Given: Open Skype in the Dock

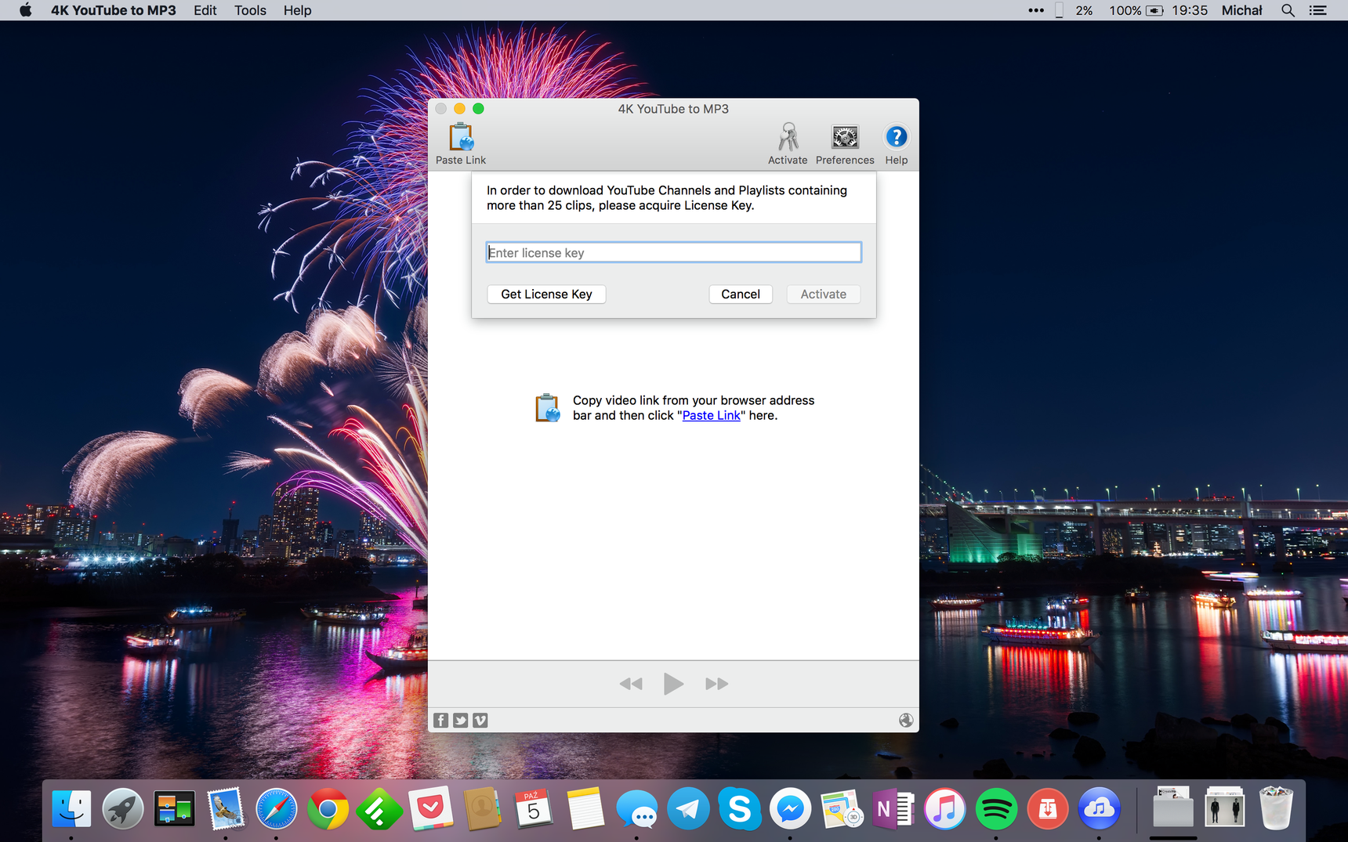Looking at the screenshot, I should pos(739,809).
